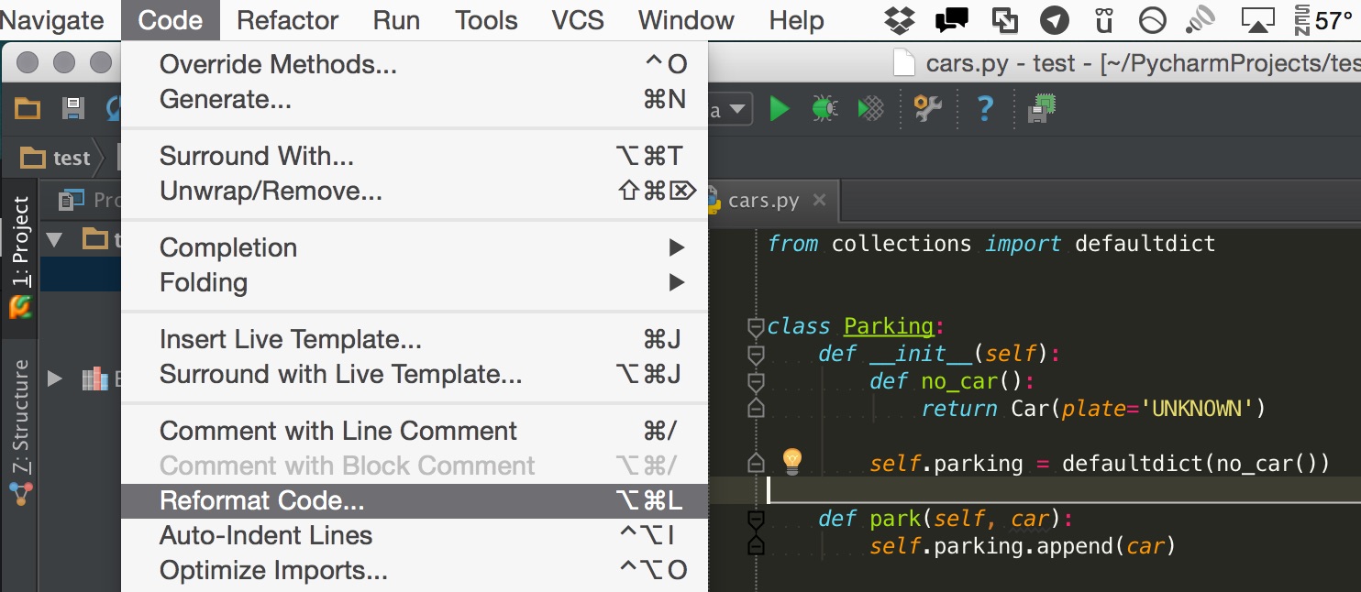Close the cars.py editor tab
The image size is (1361, 592).
coord(820,200)
